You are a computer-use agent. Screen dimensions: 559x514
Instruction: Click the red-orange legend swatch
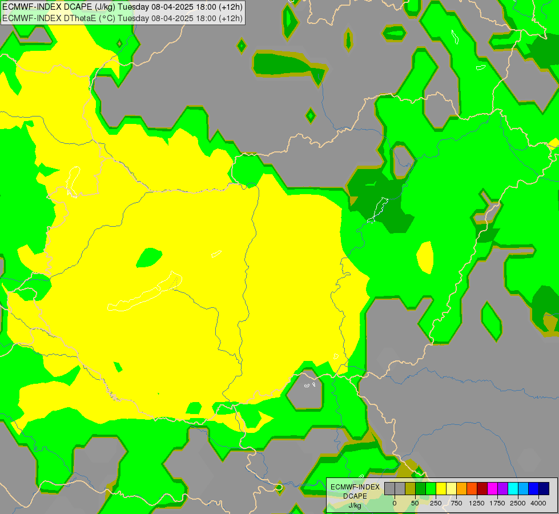click(x=472, y=488)
